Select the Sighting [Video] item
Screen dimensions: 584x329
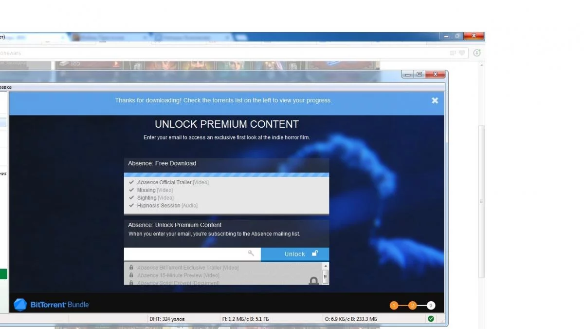(151, 198)
